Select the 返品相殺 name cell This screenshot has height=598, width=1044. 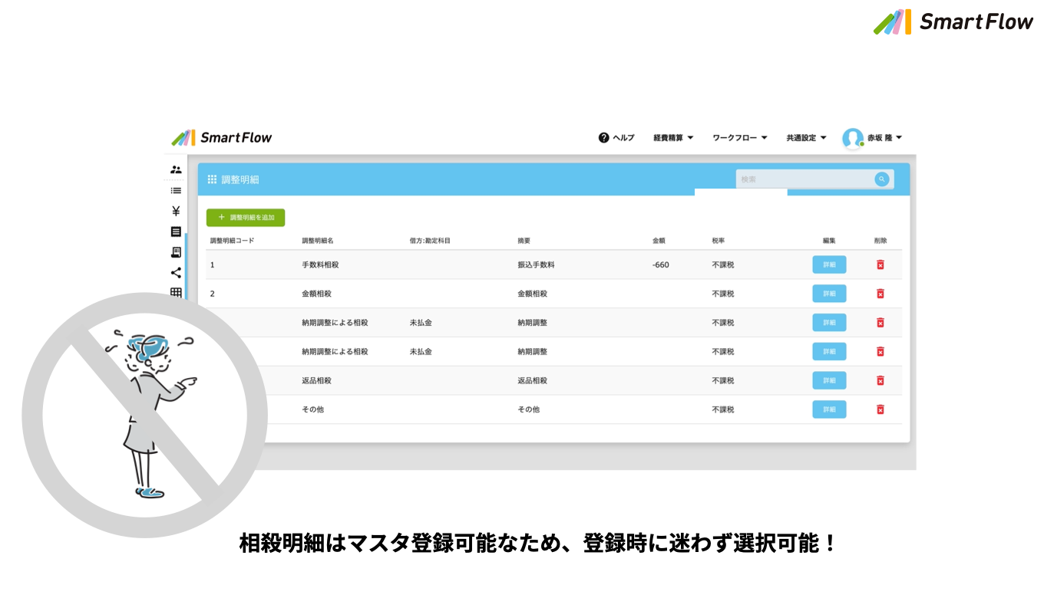tap(317, 380)
